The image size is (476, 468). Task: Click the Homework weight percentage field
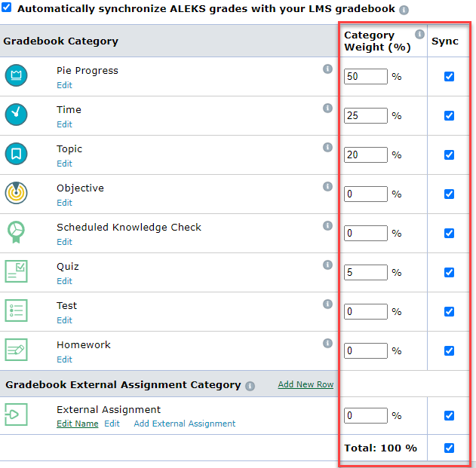(x=366, y=351)
